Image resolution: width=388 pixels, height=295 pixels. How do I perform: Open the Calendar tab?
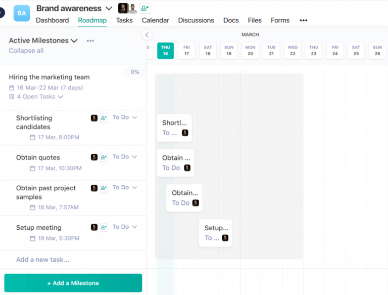155,20
